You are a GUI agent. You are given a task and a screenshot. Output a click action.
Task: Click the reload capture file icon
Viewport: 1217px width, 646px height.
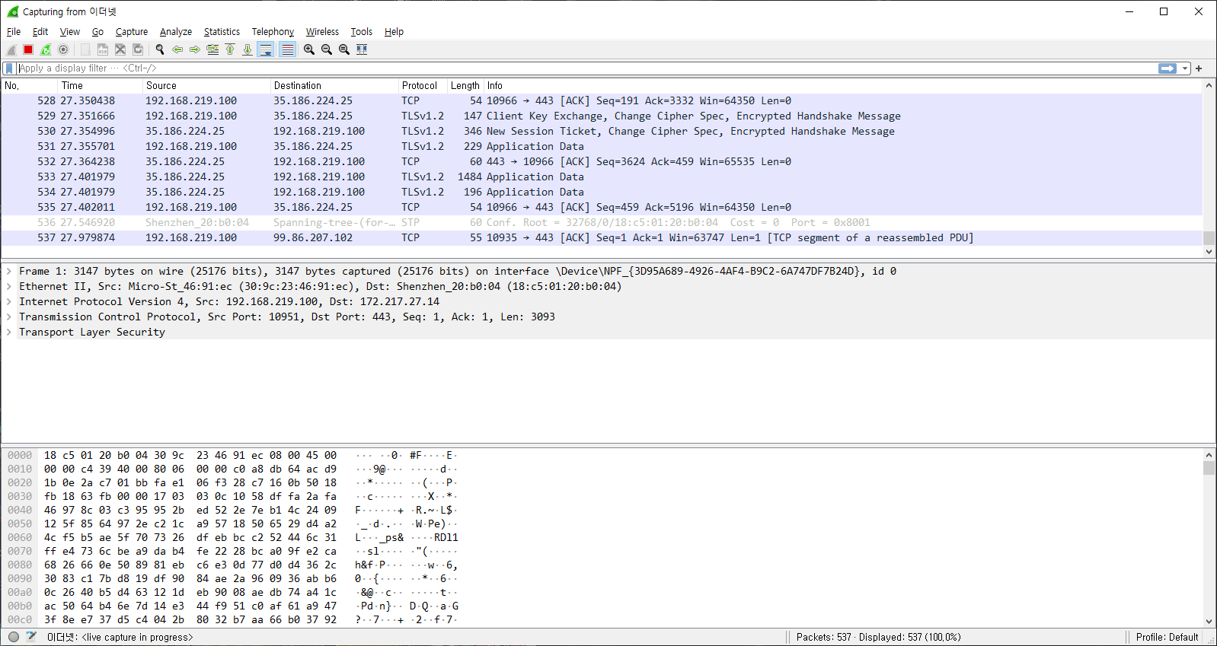[138, 49]
